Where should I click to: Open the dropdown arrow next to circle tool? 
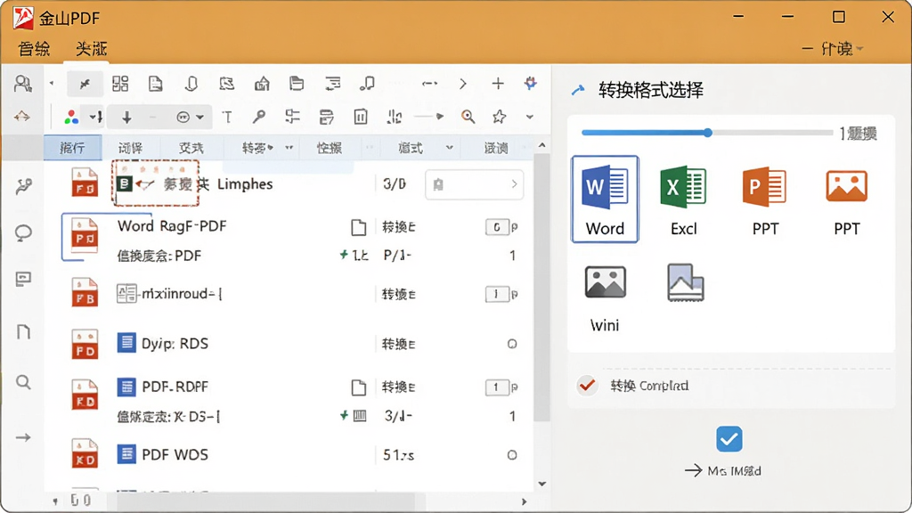tap(200, 118)
